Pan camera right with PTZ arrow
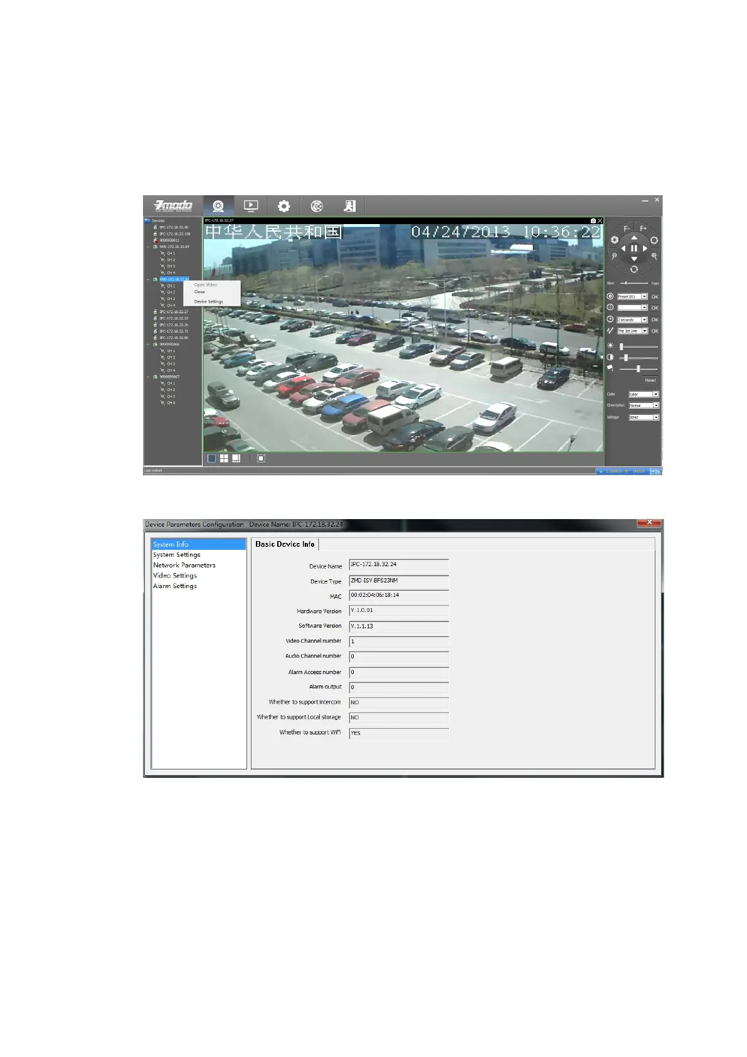Viewport: 747px width, 1057px height. click(x=645, y=249)
